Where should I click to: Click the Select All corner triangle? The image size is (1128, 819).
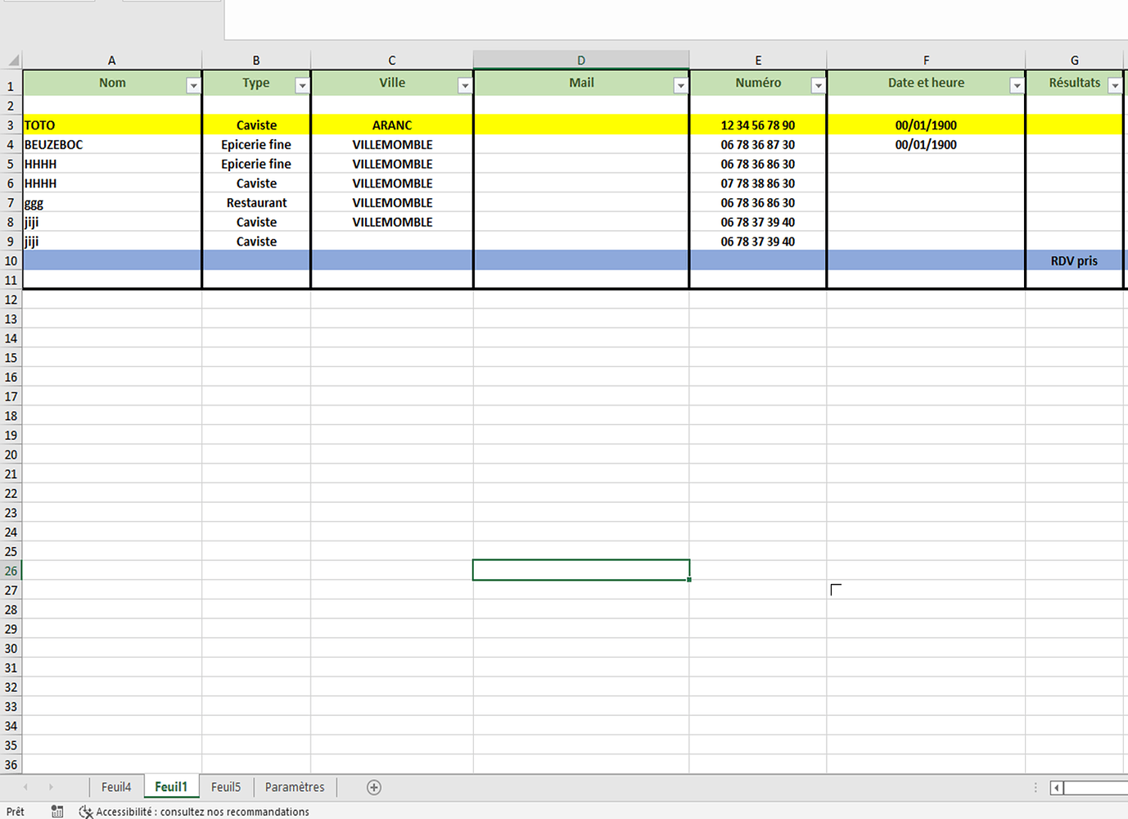coord(13,60)
